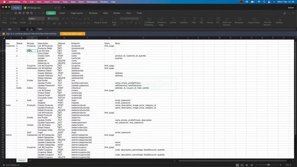
Task: Open Conditional Formatting in the ribbon
Action: pos(149,21)
